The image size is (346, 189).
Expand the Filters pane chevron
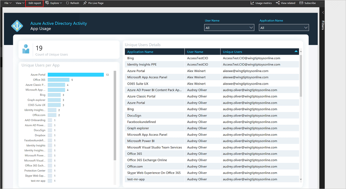(x=323, y=13)
